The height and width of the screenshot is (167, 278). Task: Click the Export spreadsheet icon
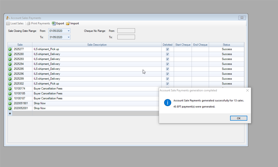click(54, 24)
